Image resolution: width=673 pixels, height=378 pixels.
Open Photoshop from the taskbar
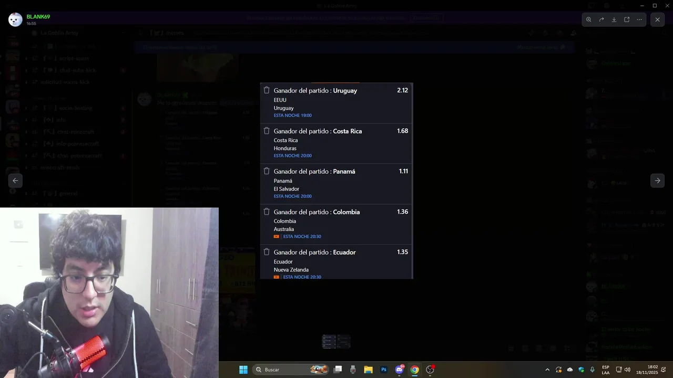click(x=384, y=370)
